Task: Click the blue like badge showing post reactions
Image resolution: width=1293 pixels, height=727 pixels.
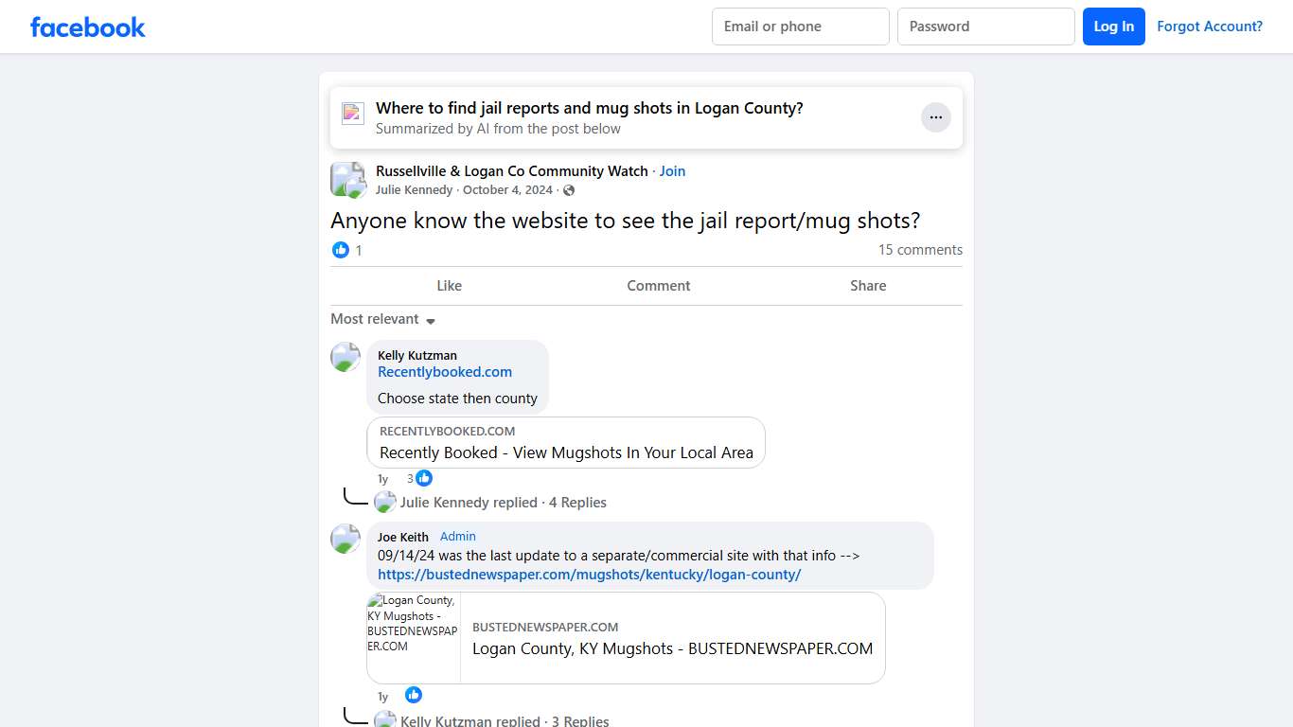Action: [341, 250]
